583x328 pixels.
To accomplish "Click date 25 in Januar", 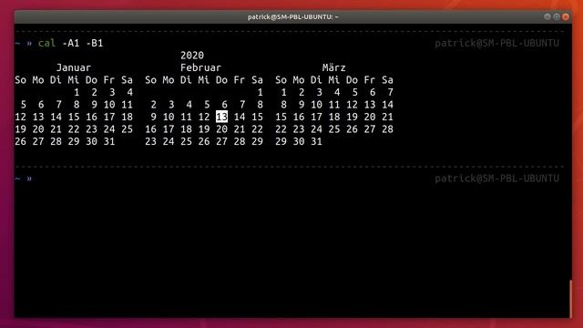I will point(128,129).
